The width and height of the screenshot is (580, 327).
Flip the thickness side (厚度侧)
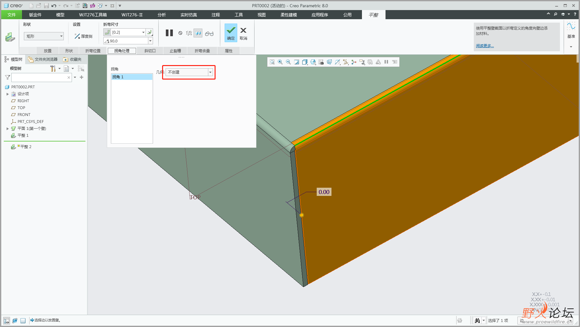point(84,36)
